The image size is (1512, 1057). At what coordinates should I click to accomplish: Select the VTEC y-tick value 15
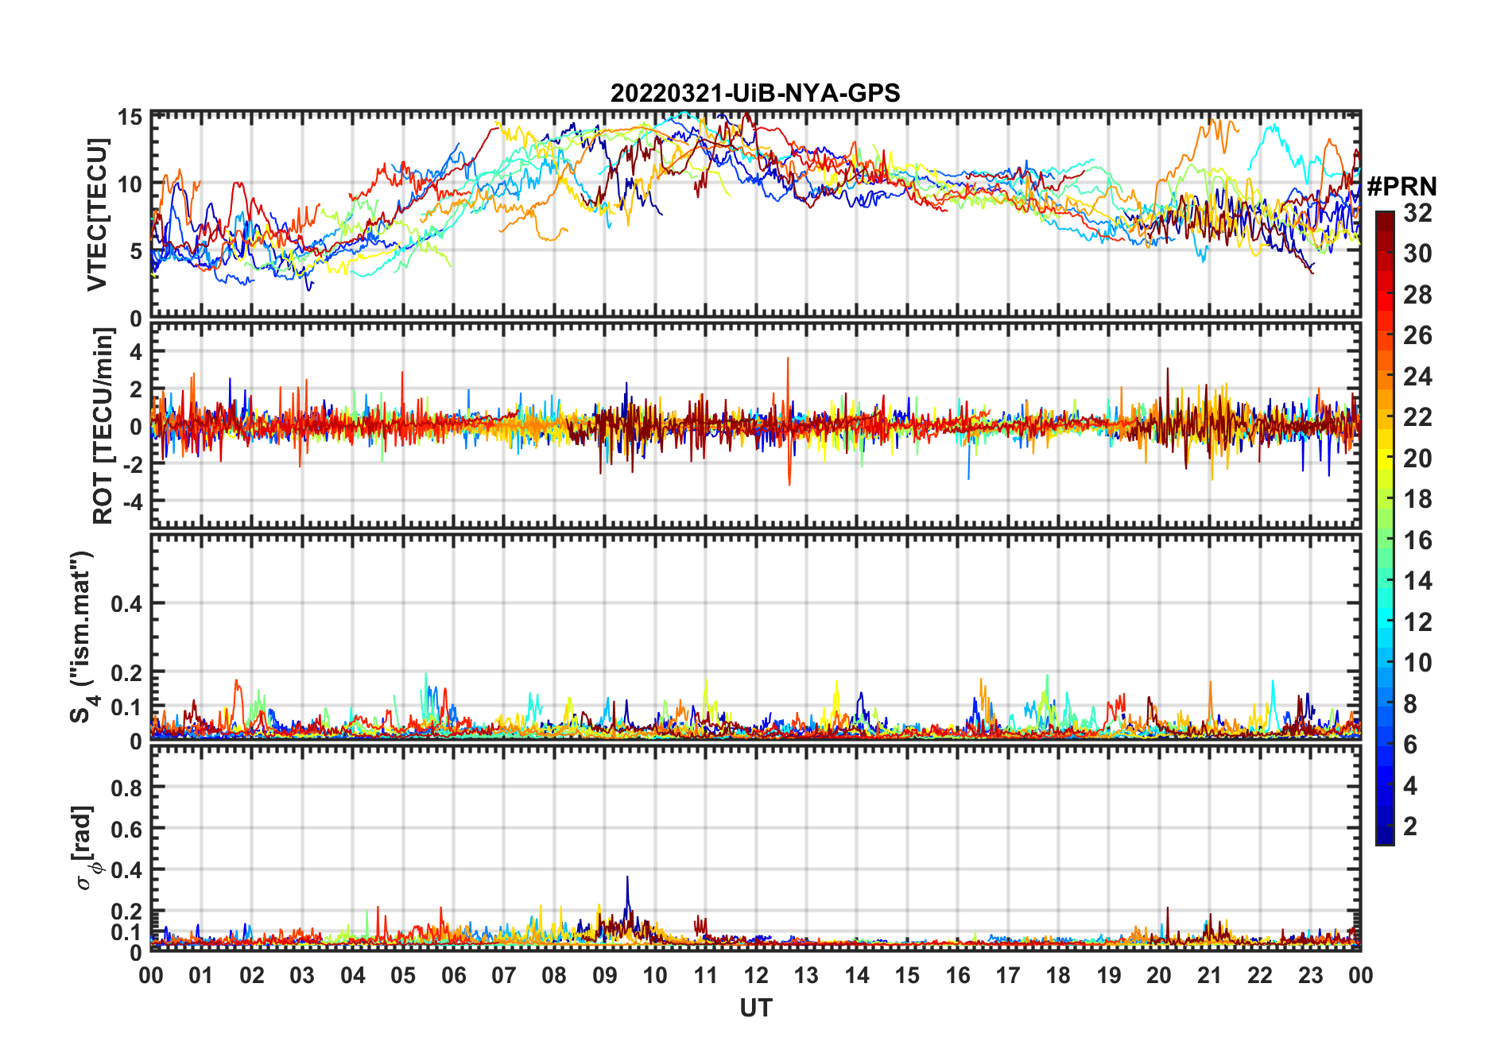click(x=130, y=117)
